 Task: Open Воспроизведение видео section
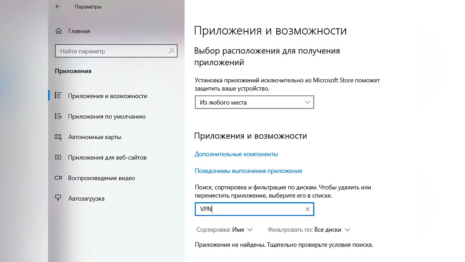coord(102,178)
